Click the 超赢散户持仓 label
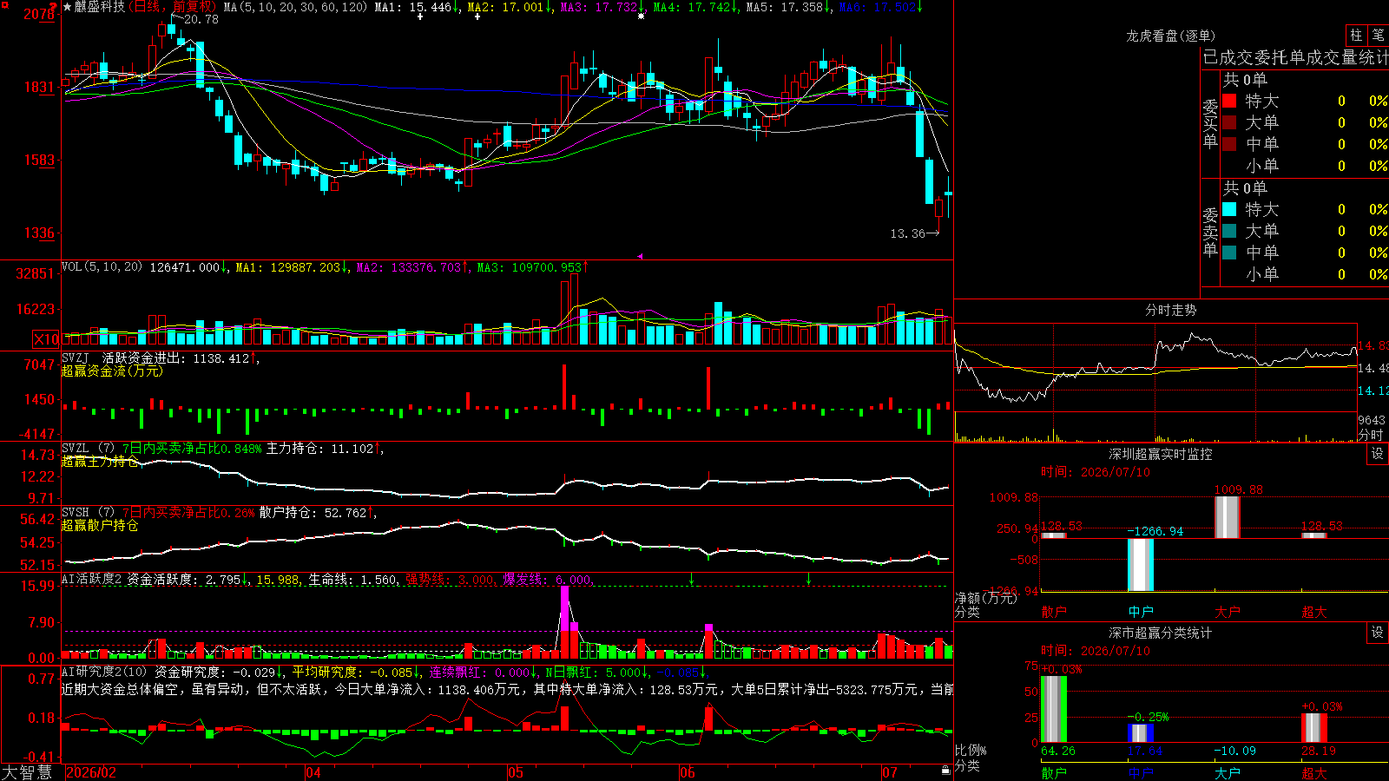This screenshot has height=781, width=1389. coord(100,525)
